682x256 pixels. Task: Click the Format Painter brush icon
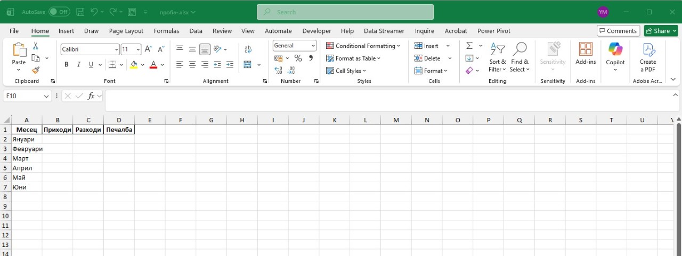coord(36,70)
